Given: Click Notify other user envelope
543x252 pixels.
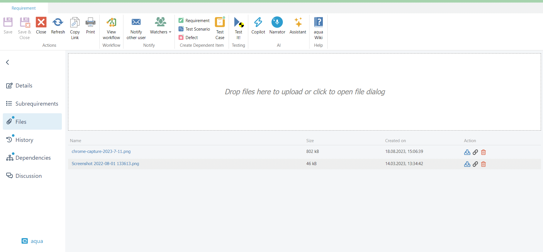Looking at the screenshot, I should (136, 23).
